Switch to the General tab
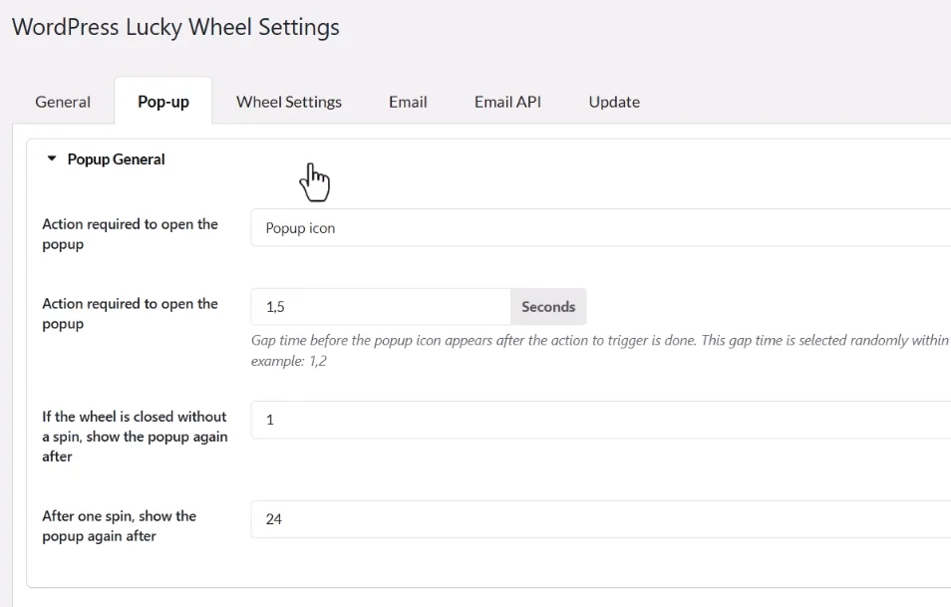This screenshot has width=951, height=607. (x=63, y=102)
